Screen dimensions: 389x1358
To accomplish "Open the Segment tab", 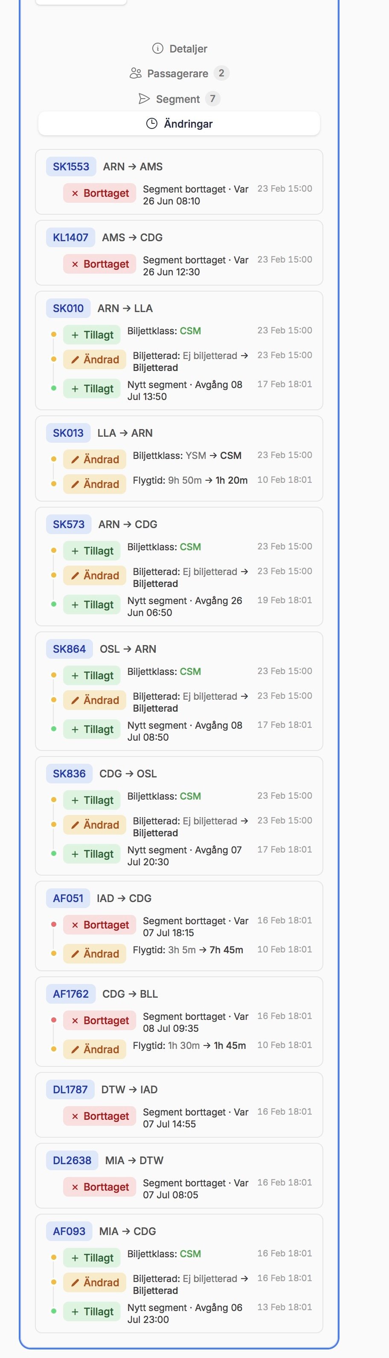I will pyautogui.click(x=178, y=99).
